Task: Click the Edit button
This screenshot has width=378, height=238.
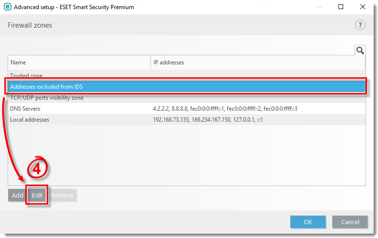Action: (37, 195)
